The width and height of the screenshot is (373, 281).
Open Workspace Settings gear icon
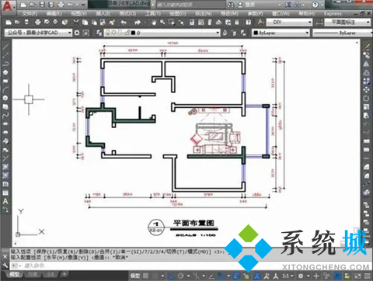pyautogui.click(x=77, y=33)
